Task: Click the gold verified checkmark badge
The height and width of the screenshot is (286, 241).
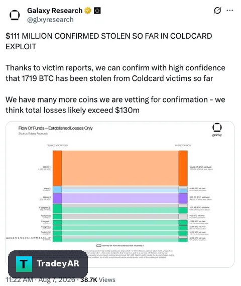Action: pyautogui.click(x=88, y=11)
